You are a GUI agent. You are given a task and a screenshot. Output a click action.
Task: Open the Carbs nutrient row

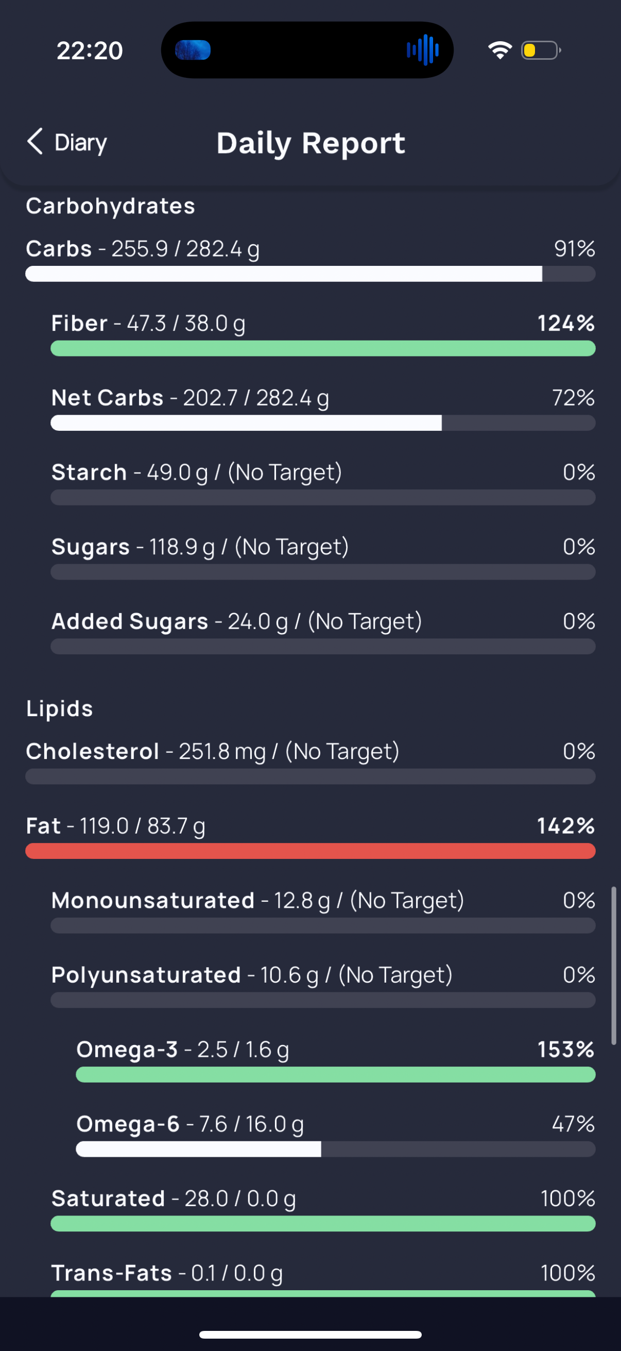(310, 259)
